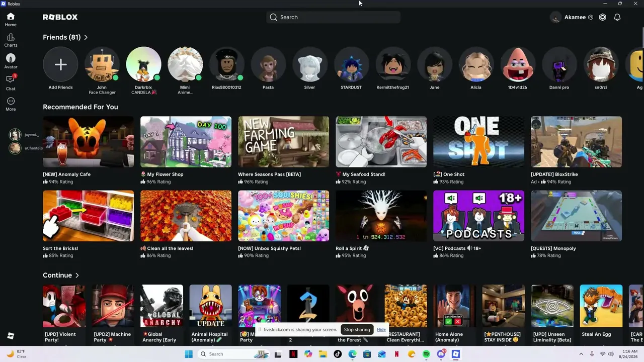This screenshot has width=644, height=362.
Task: Open friend 1D4v1d26's avatar
Action: [x=517, y=64]
